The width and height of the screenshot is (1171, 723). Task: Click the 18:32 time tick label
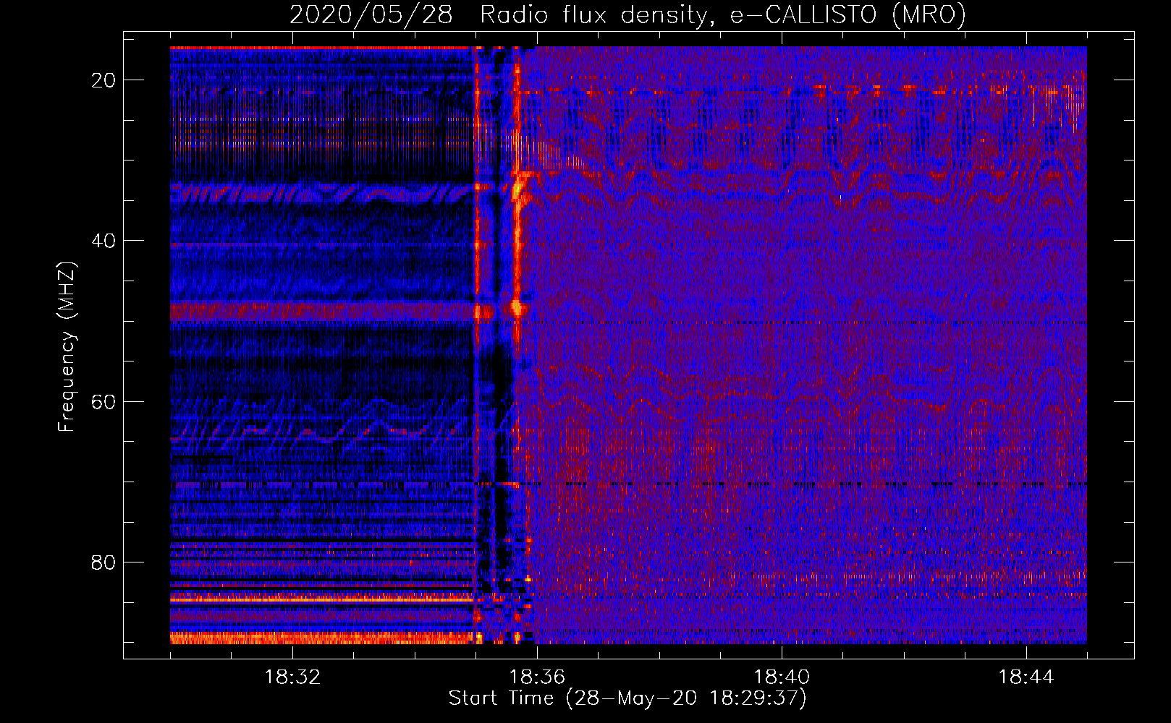[x=292, y=677]
